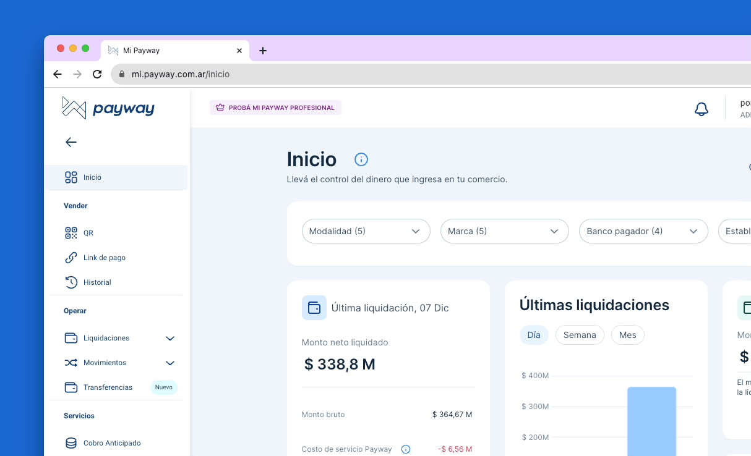
Task: Click the Transferencias wallet icon
Action: (71, 387)
